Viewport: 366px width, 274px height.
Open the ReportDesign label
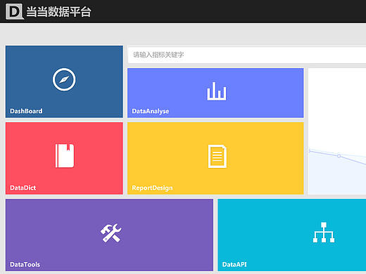coord(152,188)
